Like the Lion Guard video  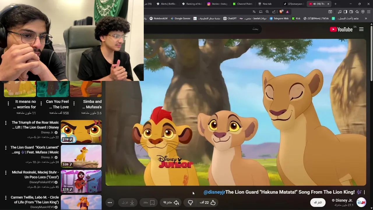208,202
